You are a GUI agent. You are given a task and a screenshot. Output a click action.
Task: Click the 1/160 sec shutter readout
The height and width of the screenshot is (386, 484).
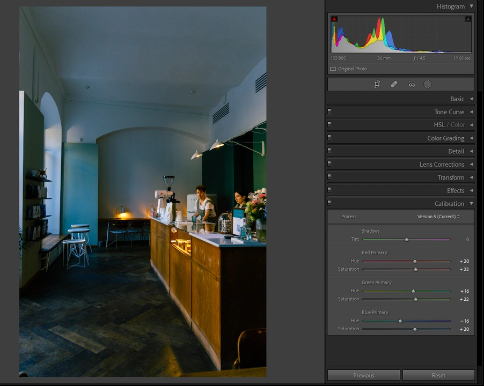point(462,58)
